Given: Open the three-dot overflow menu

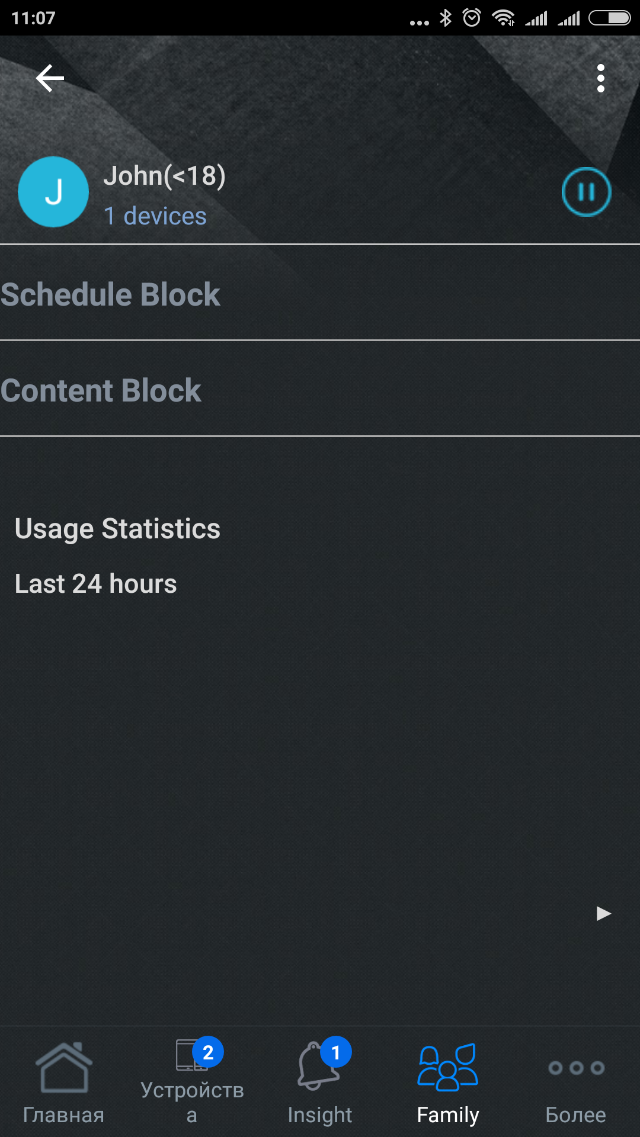Looking at the screenshot, I should point(600,78).
